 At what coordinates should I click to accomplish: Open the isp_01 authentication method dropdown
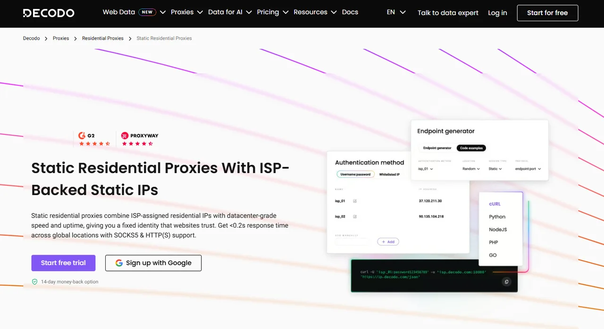(x=426, y=169)
